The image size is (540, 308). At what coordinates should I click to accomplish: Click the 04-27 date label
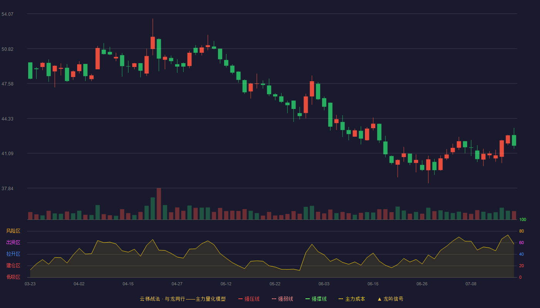point(177,284)
